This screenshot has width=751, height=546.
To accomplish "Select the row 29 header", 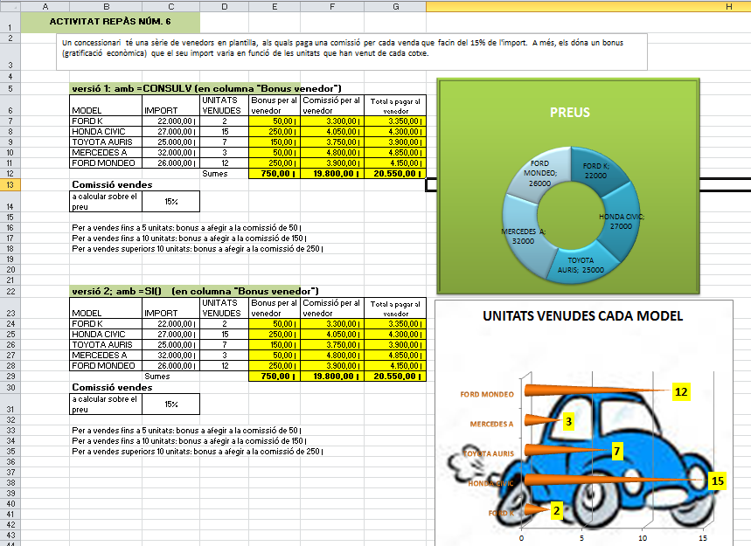I will coord(10,375).
